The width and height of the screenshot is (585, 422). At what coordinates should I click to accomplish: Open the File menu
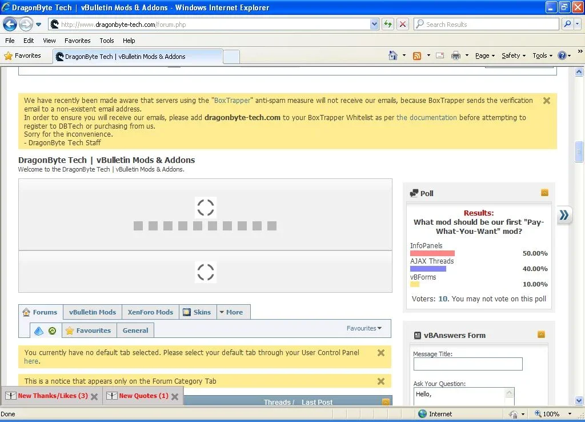click(x=10, y=41)
